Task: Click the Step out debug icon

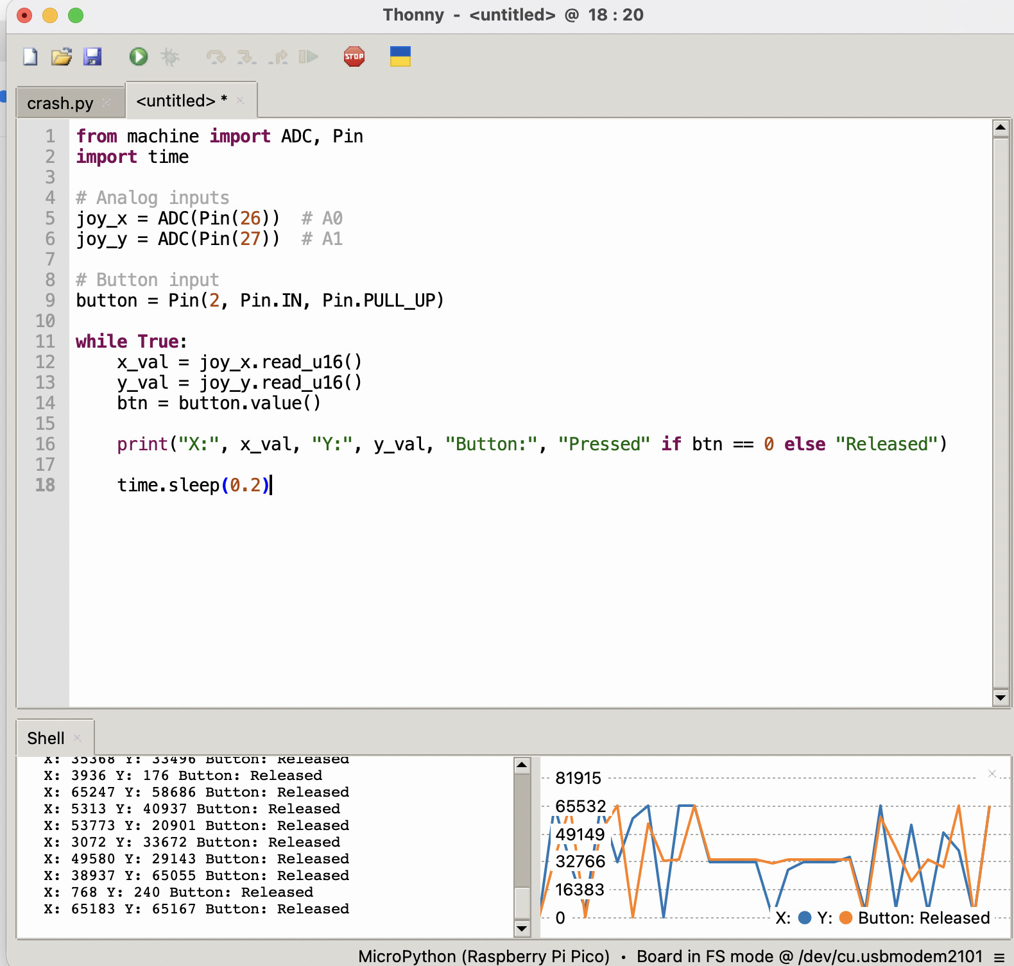Action: coord(278,57)
